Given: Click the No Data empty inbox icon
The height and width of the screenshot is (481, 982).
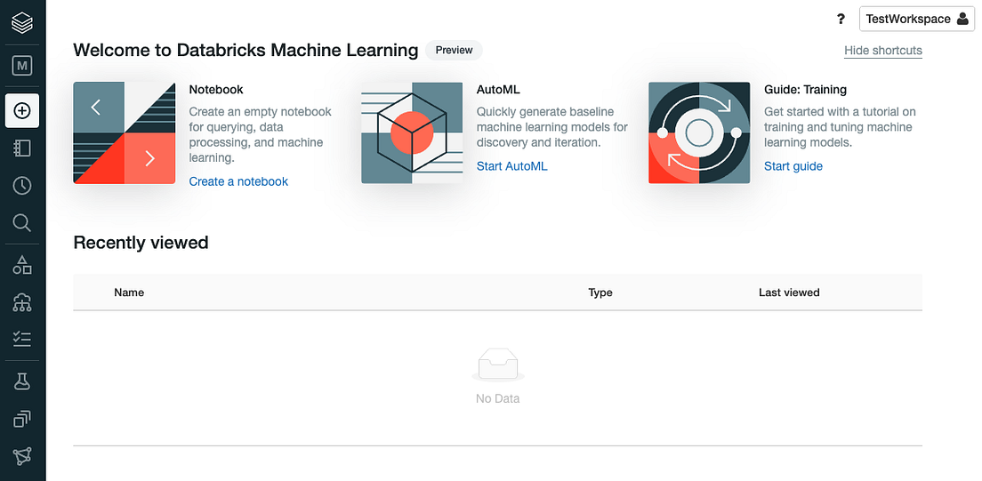Looking at the screenshot, I should pyautogui.click(x=498, y=365).
